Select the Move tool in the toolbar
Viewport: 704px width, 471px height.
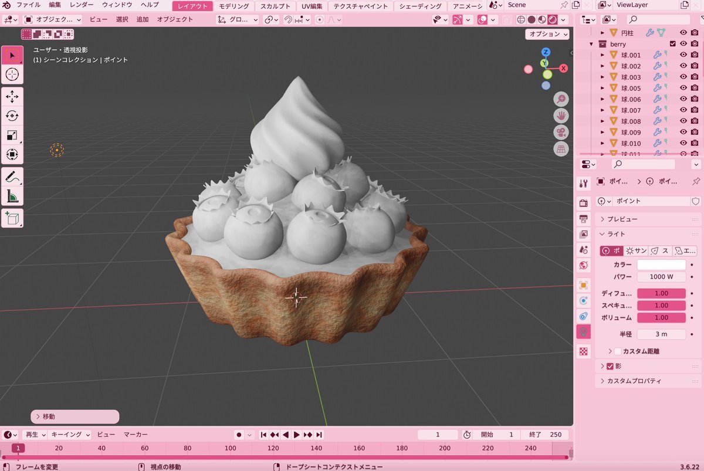point(12,96)
